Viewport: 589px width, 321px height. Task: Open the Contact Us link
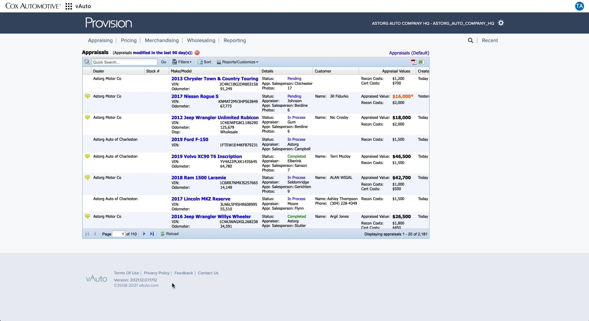(208, 273)
